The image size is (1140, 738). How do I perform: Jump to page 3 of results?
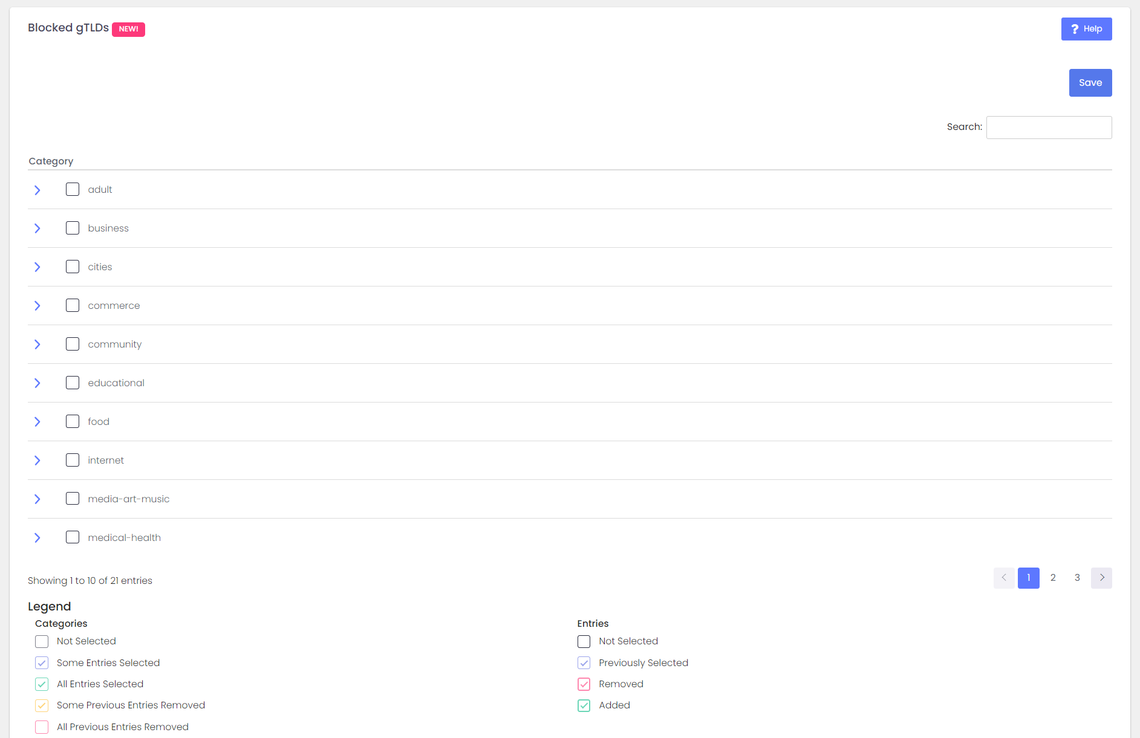[1077, 578]
